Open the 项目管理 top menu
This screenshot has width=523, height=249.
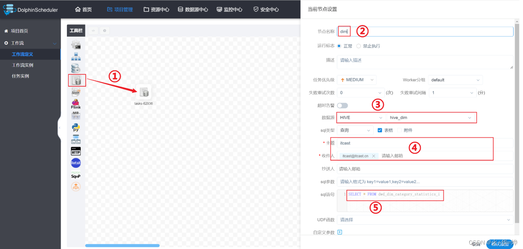click(x=120, y=9)
